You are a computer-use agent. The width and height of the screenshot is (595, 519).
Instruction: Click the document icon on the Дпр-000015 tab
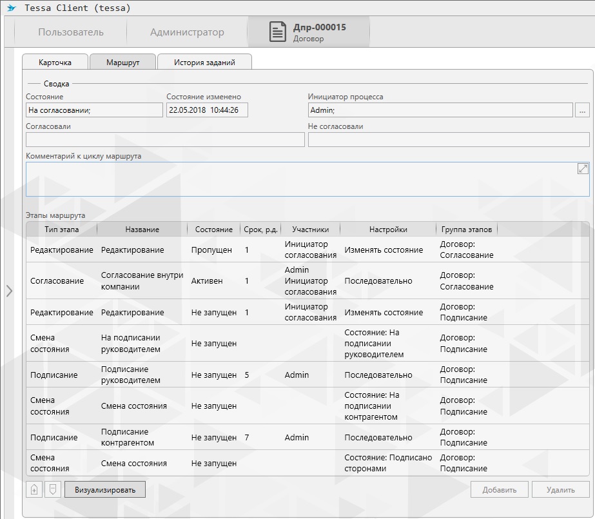pos(278,32)
